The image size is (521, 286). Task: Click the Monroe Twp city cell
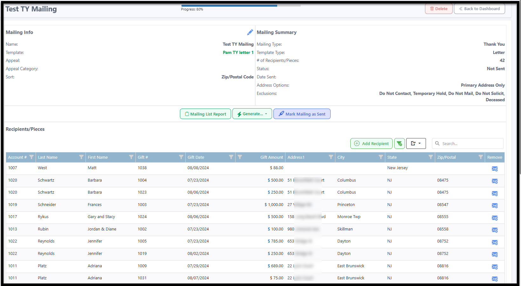(x=349, y=217)
